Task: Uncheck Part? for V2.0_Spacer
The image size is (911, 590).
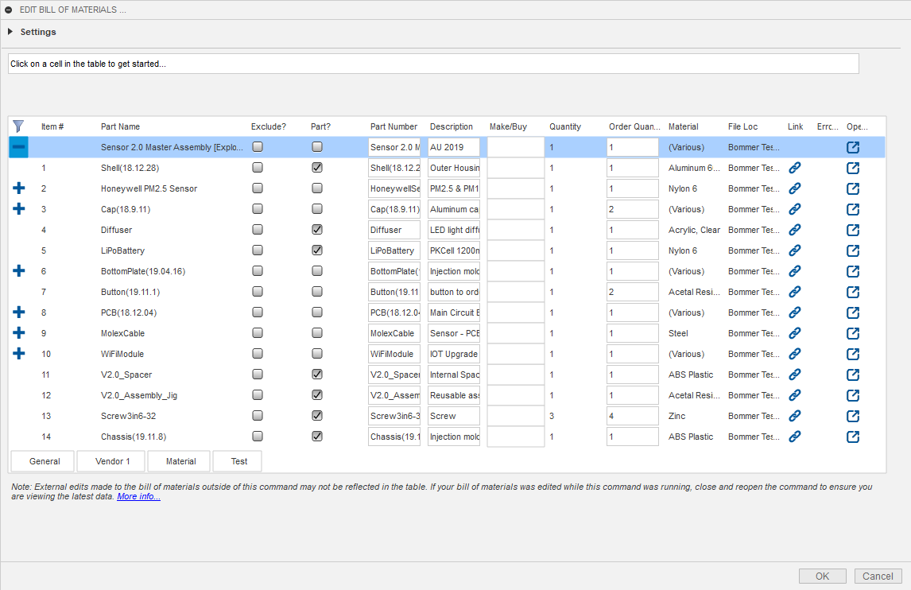Action: tap(317, 375)
